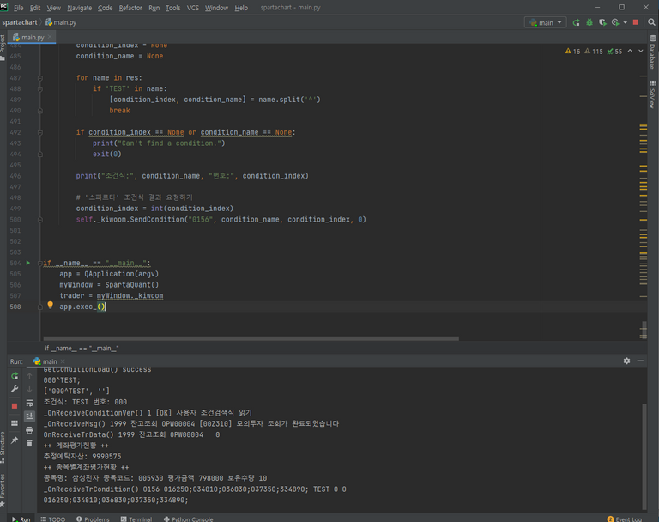Screen dimensions: 659x522
Task: Click the 55 typos indicator
Action: point(614,52)
